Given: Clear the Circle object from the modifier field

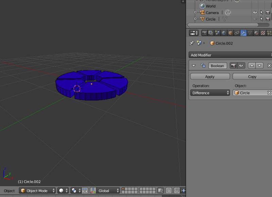Looking at the screenshot, I should pyautogui.click(x=269, y=92).
